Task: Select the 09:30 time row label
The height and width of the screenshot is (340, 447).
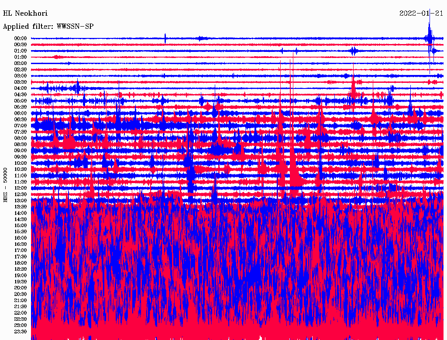Action: click(20, 157)
